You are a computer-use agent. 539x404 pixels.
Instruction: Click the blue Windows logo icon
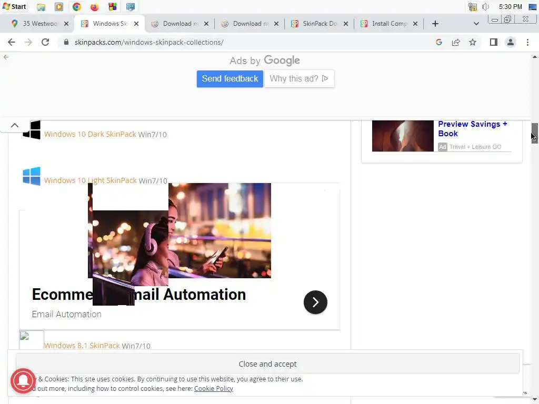coord(32,176)
